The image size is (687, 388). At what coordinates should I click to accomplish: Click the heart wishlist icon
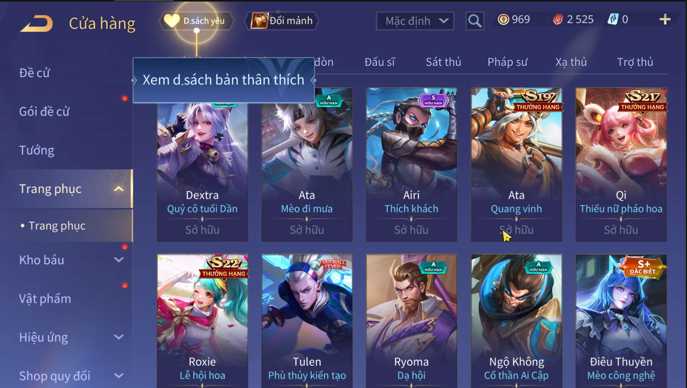click(x=171, y=20)
